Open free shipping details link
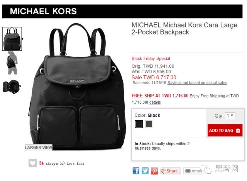 (x=155, y=102)
